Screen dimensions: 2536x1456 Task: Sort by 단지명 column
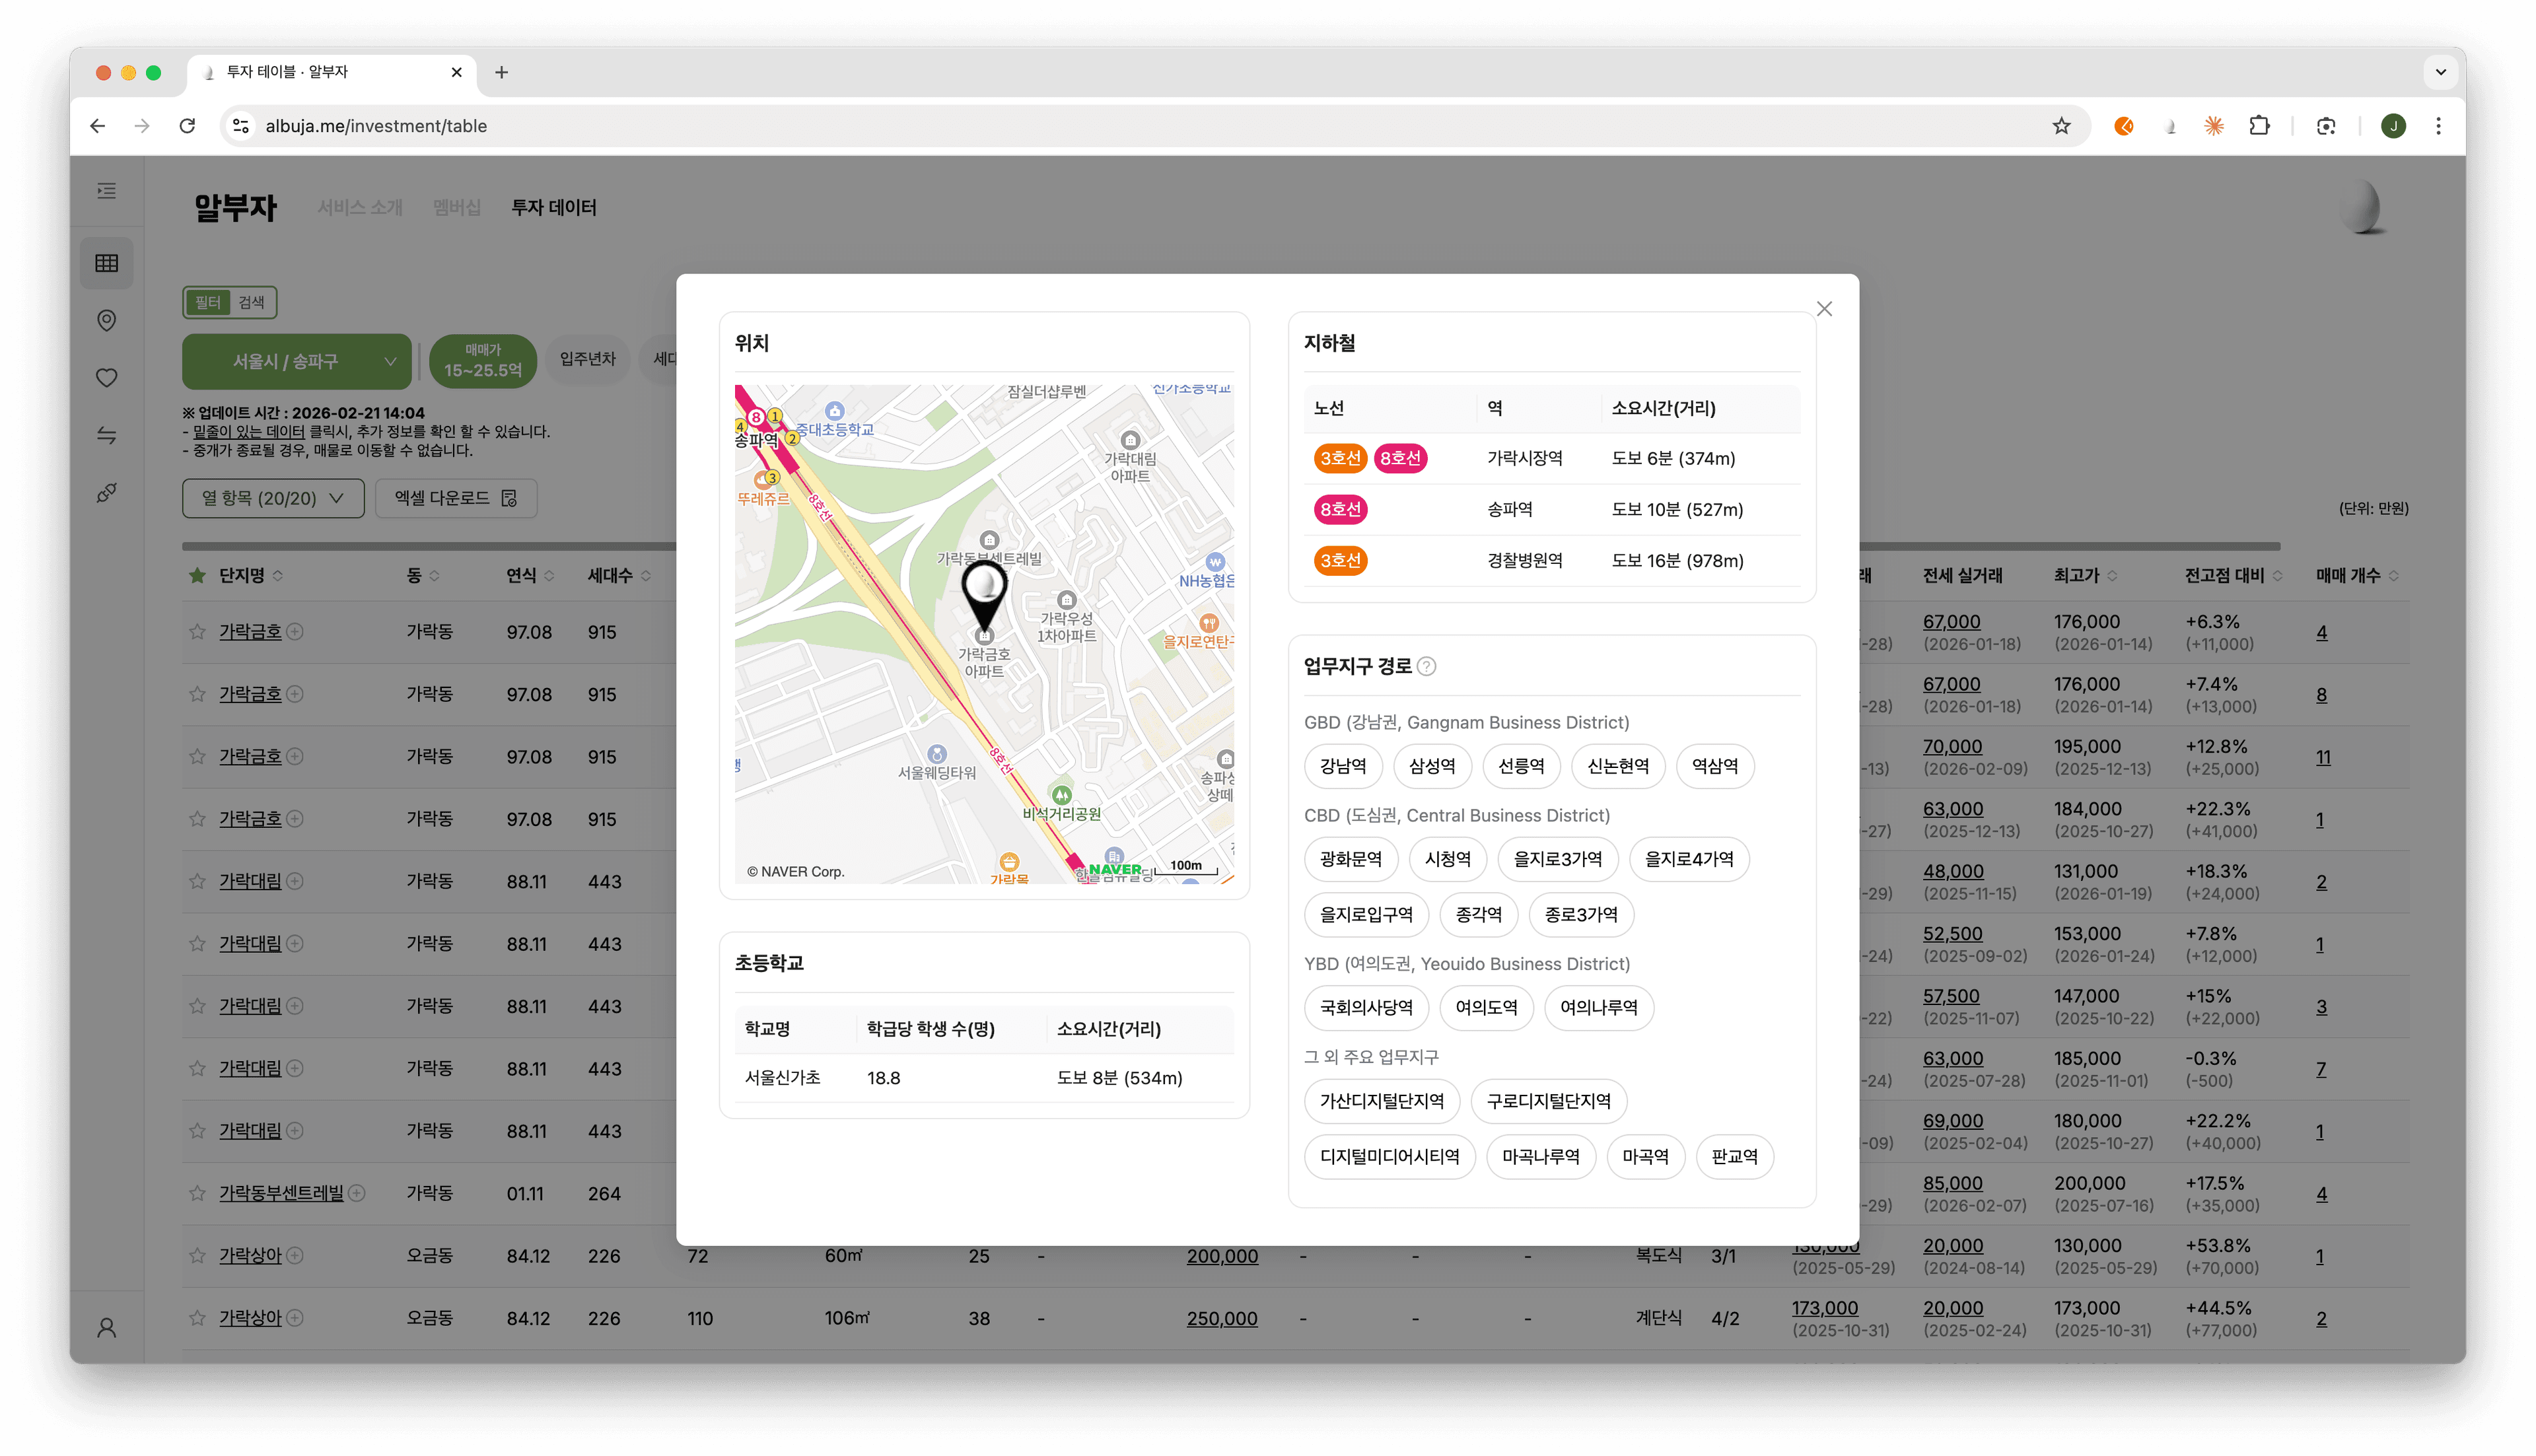251,575
